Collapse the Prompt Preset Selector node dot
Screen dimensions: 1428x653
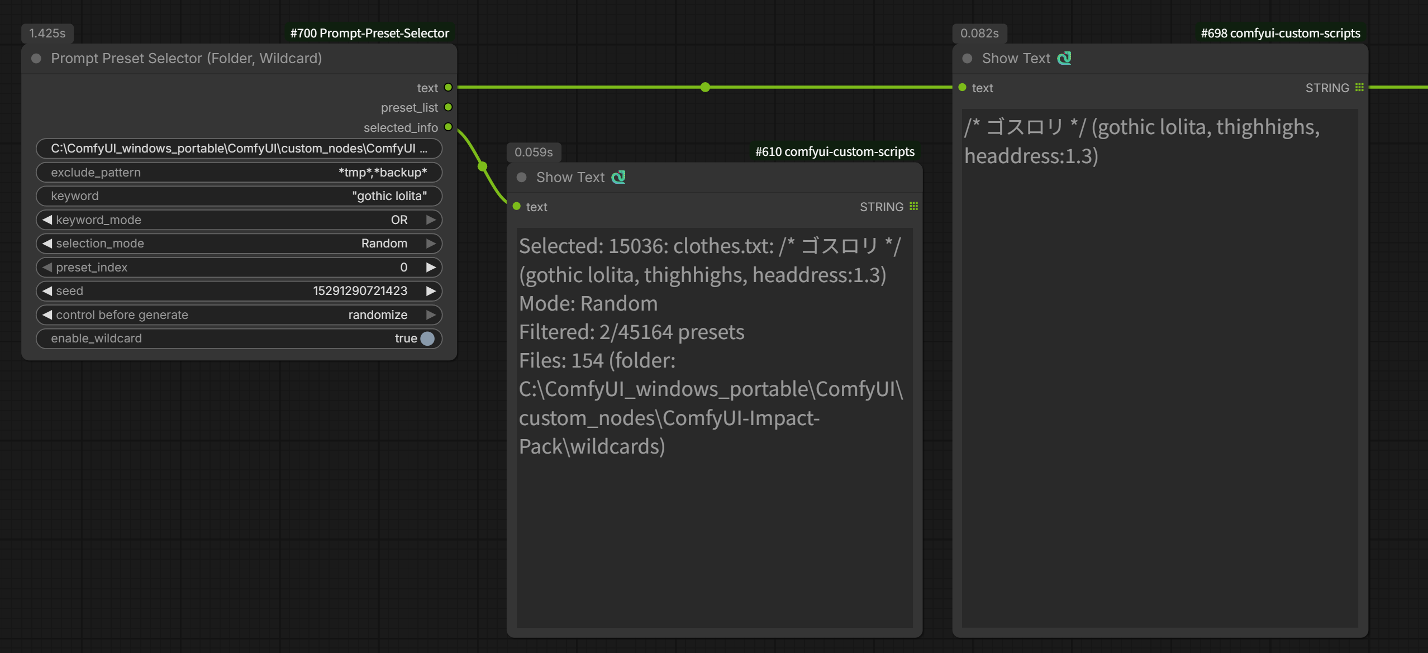point(36,59)
